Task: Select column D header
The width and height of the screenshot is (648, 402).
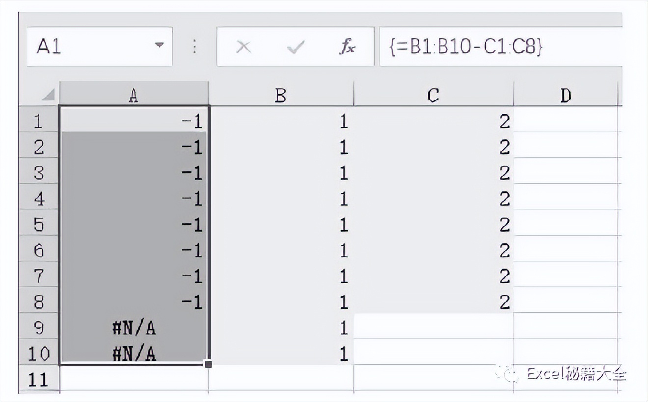Action: (x=566, y=95)
